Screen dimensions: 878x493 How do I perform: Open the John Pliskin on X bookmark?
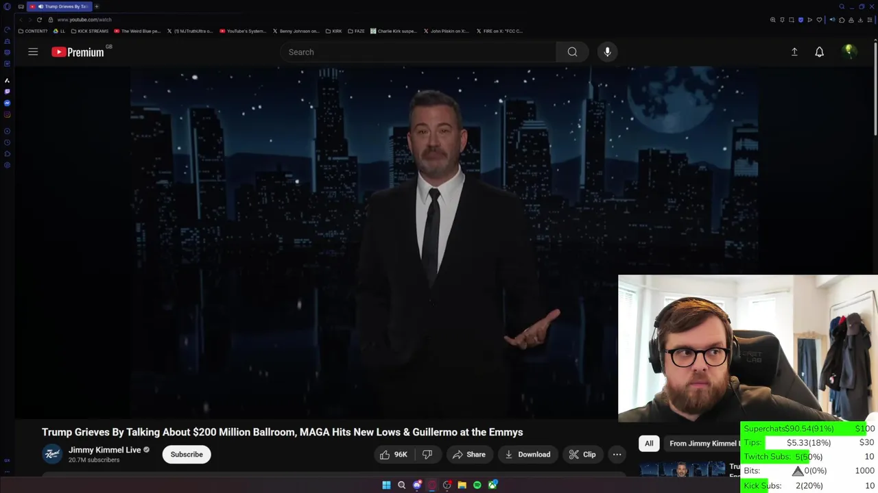447,31
